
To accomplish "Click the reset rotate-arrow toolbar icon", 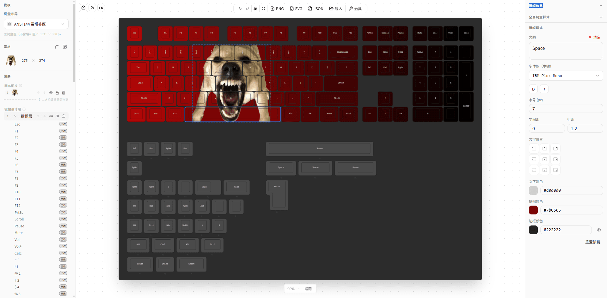I will click(263, 9).
